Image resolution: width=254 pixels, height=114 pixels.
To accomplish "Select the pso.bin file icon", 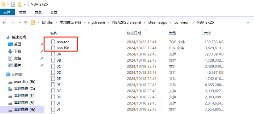I will pos(53,48).
